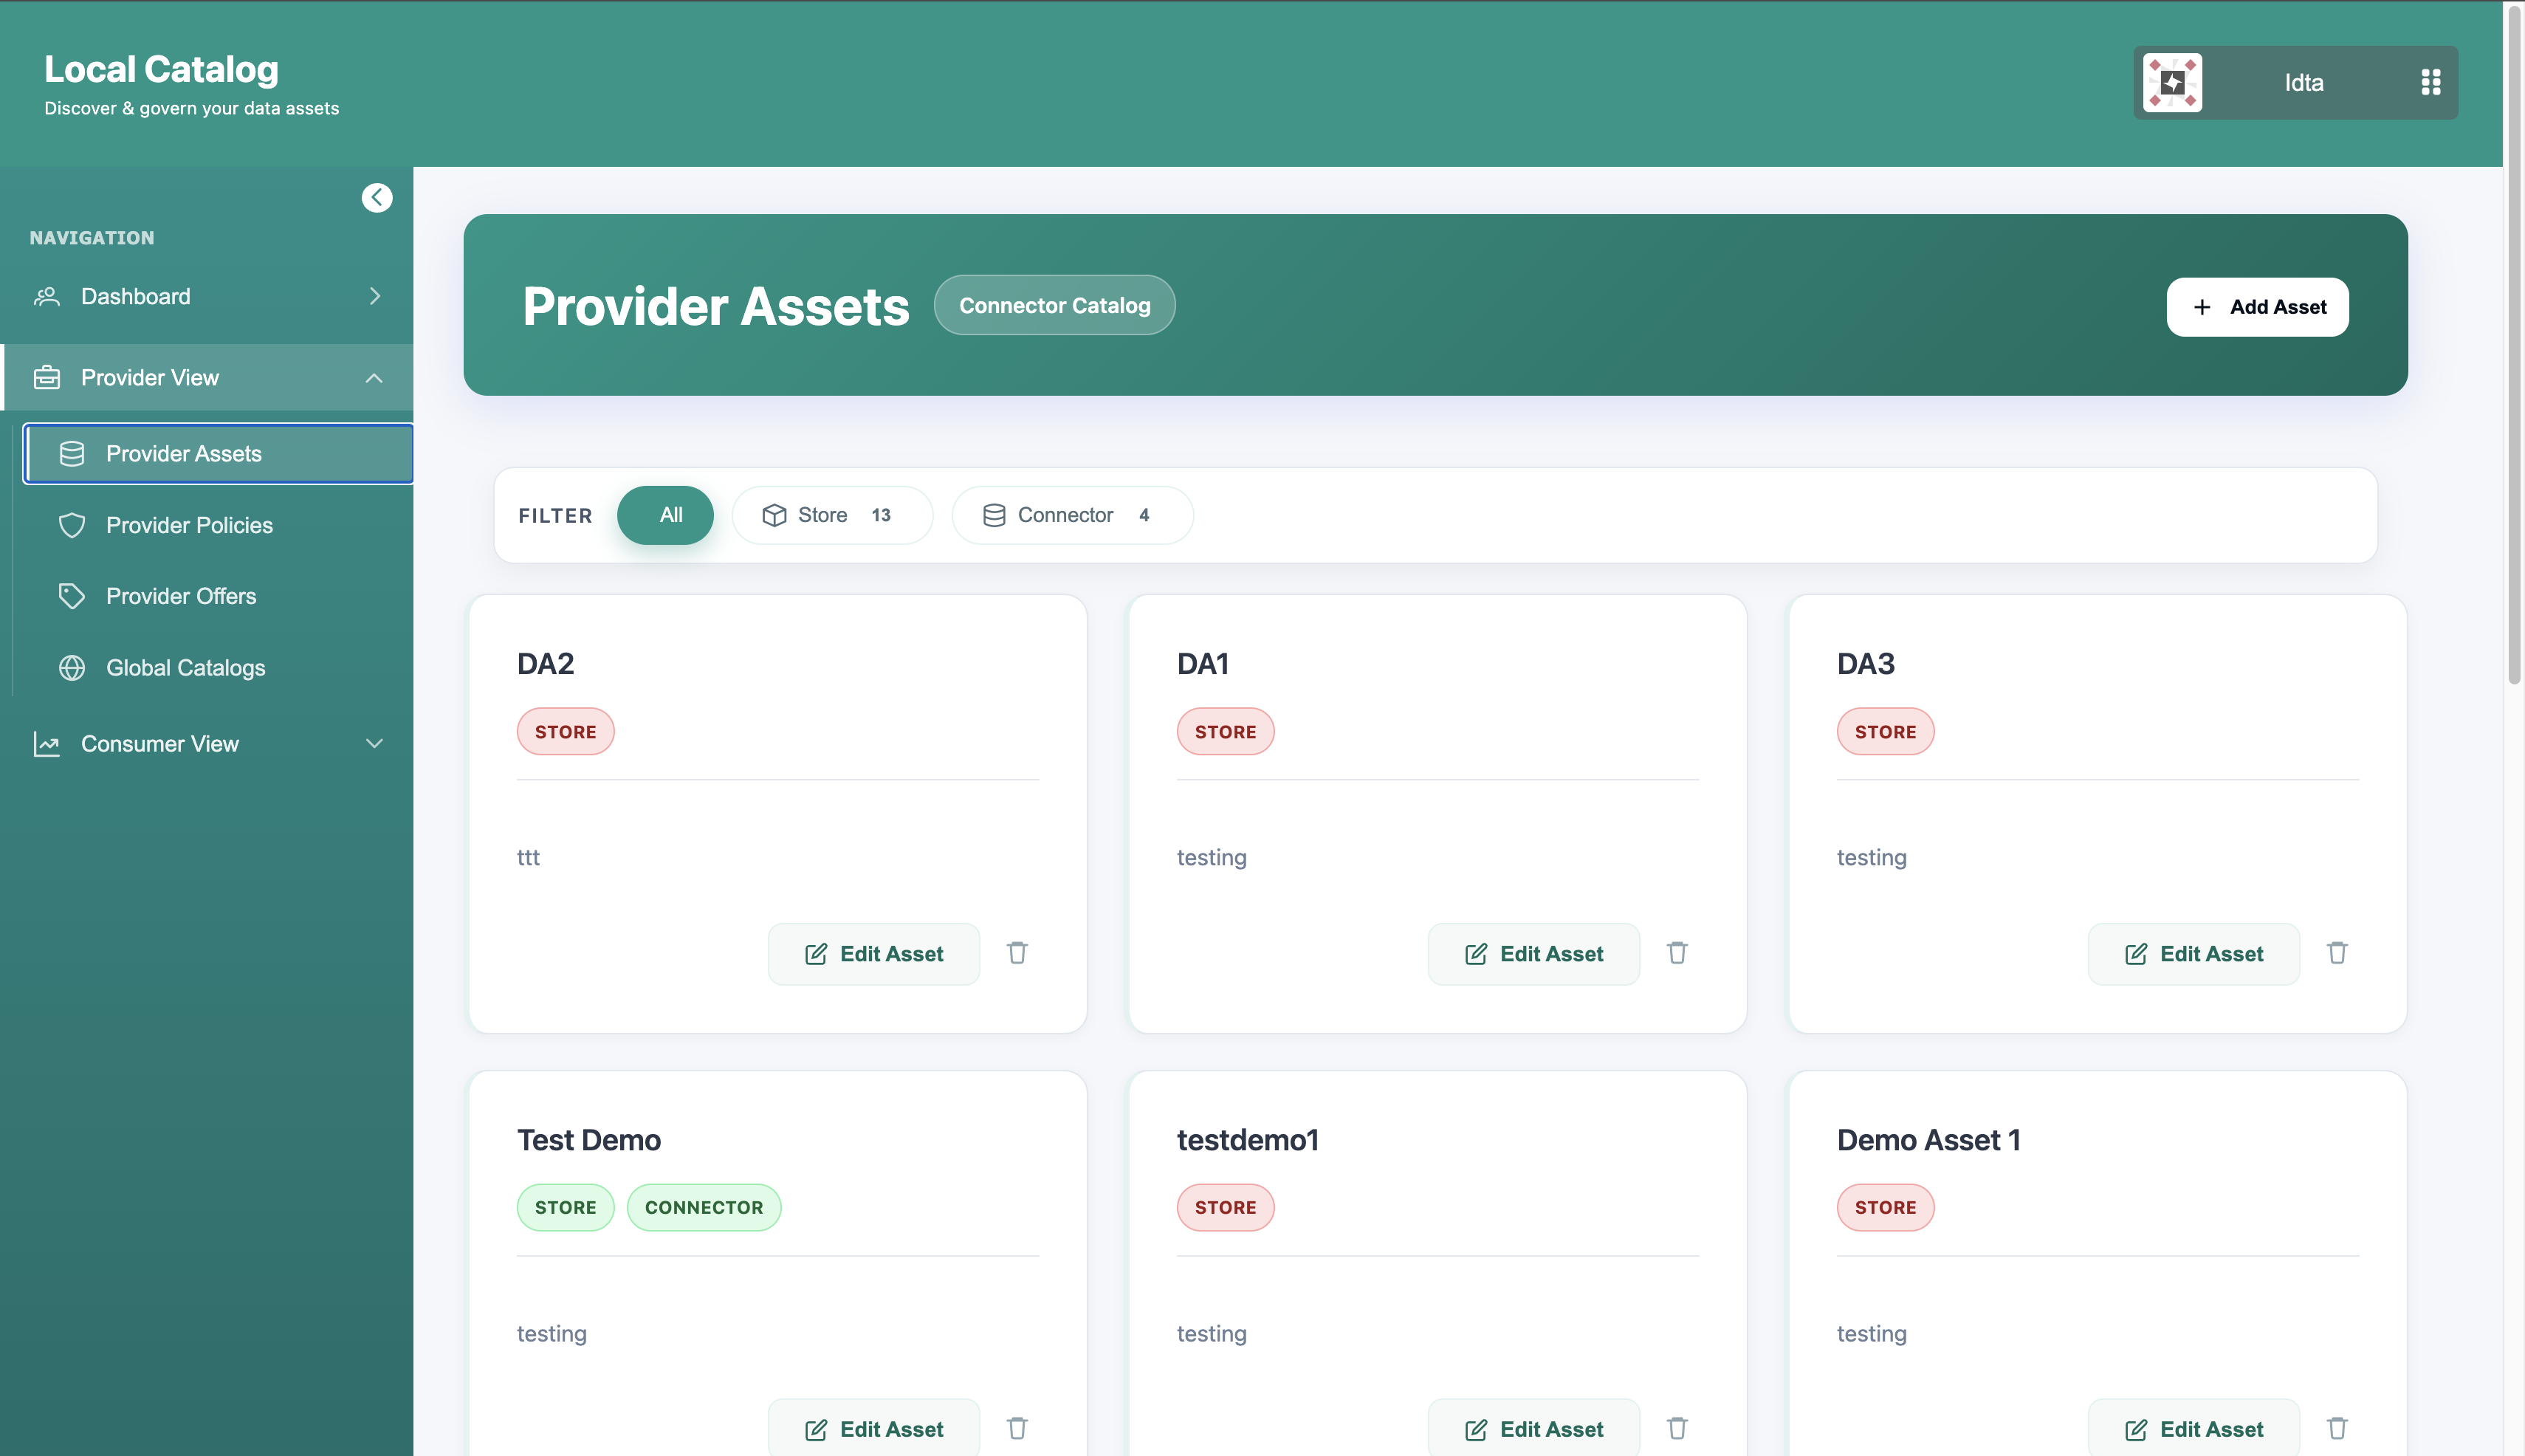Image resolution: width=2525 pixels, height=1456 pixels.
Task: Click the Test Demo card title
Action: point(589,1140)
